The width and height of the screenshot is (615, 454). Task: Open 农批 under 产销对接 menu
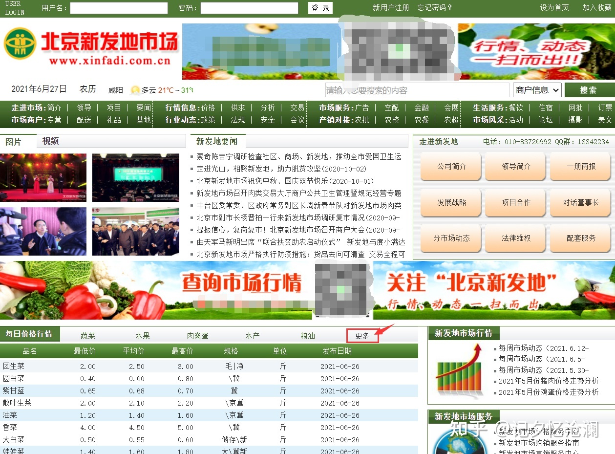[x=362, y=120]
